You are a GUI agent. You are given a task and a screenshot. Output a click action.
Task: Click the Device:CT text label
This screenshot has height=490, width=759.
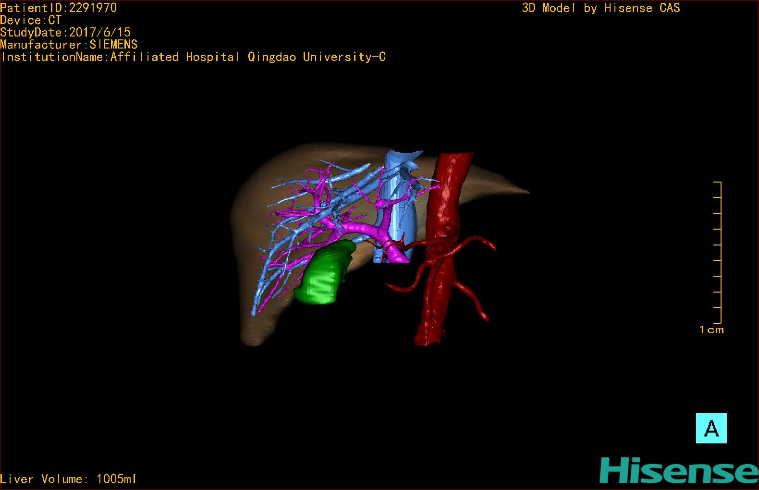coord(31,20)
